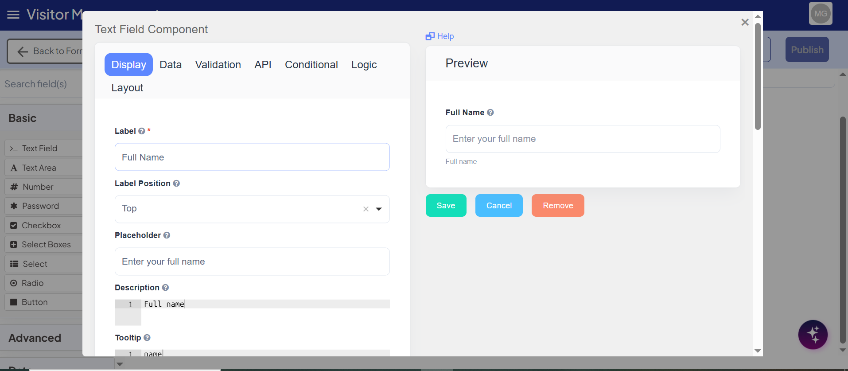Click the Label input field
The width and height of the screenshot is (848, 371).
tap(252, 157)
